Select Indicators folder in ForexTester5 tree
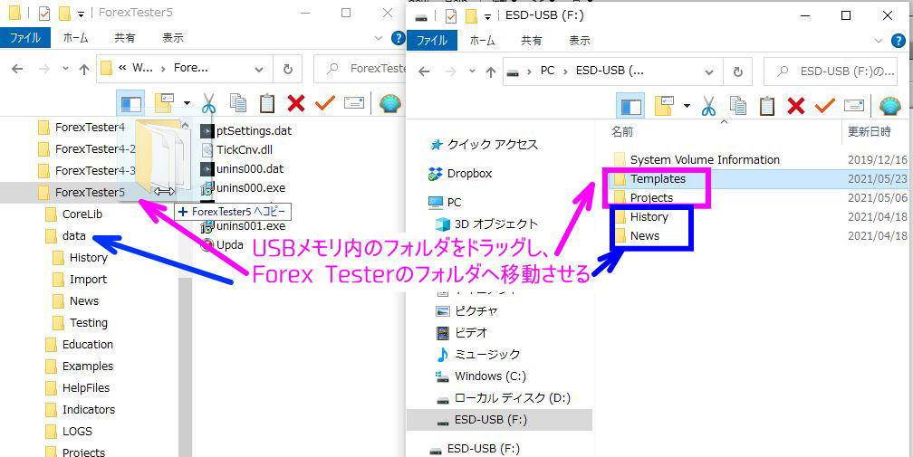The height and width of the screenshot is (457, 913). pyautogui.click(x=89, y=409)
